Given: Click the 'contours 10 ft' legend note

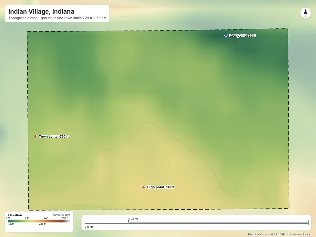Looking at the screenshot, I should pos(61,215).
